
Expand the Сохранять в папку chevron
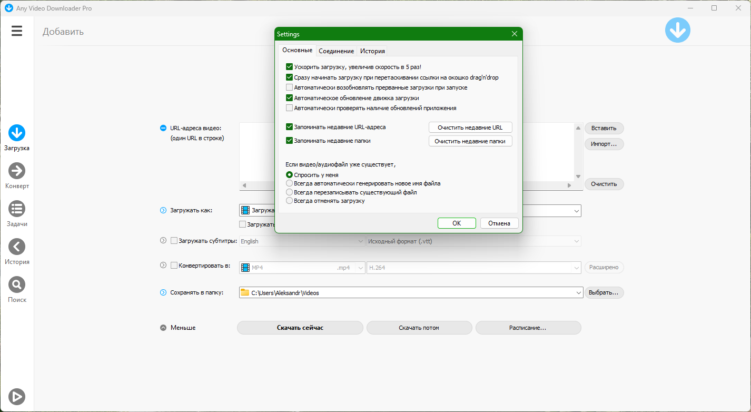point(163,292)
